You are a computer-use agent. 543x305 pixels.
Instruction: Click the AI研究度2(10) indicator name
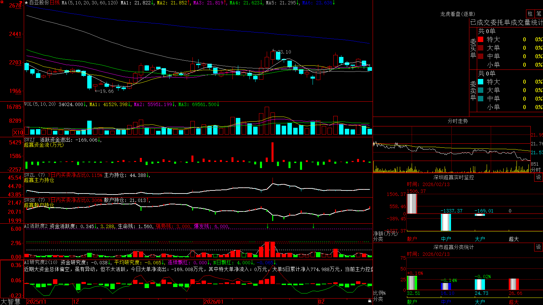click(x=41, y=262)
